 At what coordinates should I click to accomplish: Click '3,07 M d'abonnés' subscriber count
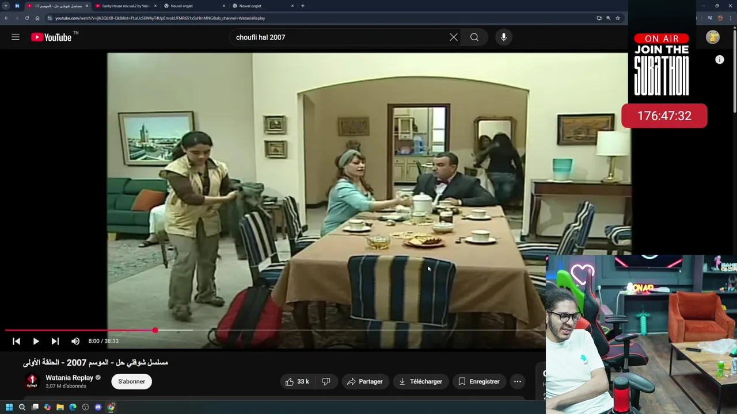[x=66, y=386]
